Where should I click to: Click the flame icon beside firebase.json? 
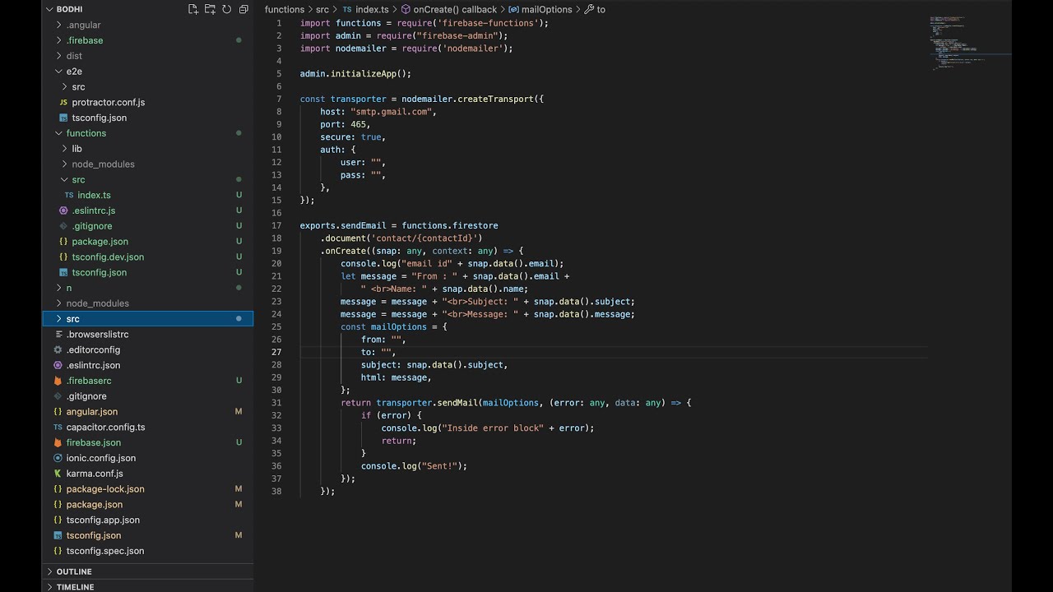pos(58,442)
